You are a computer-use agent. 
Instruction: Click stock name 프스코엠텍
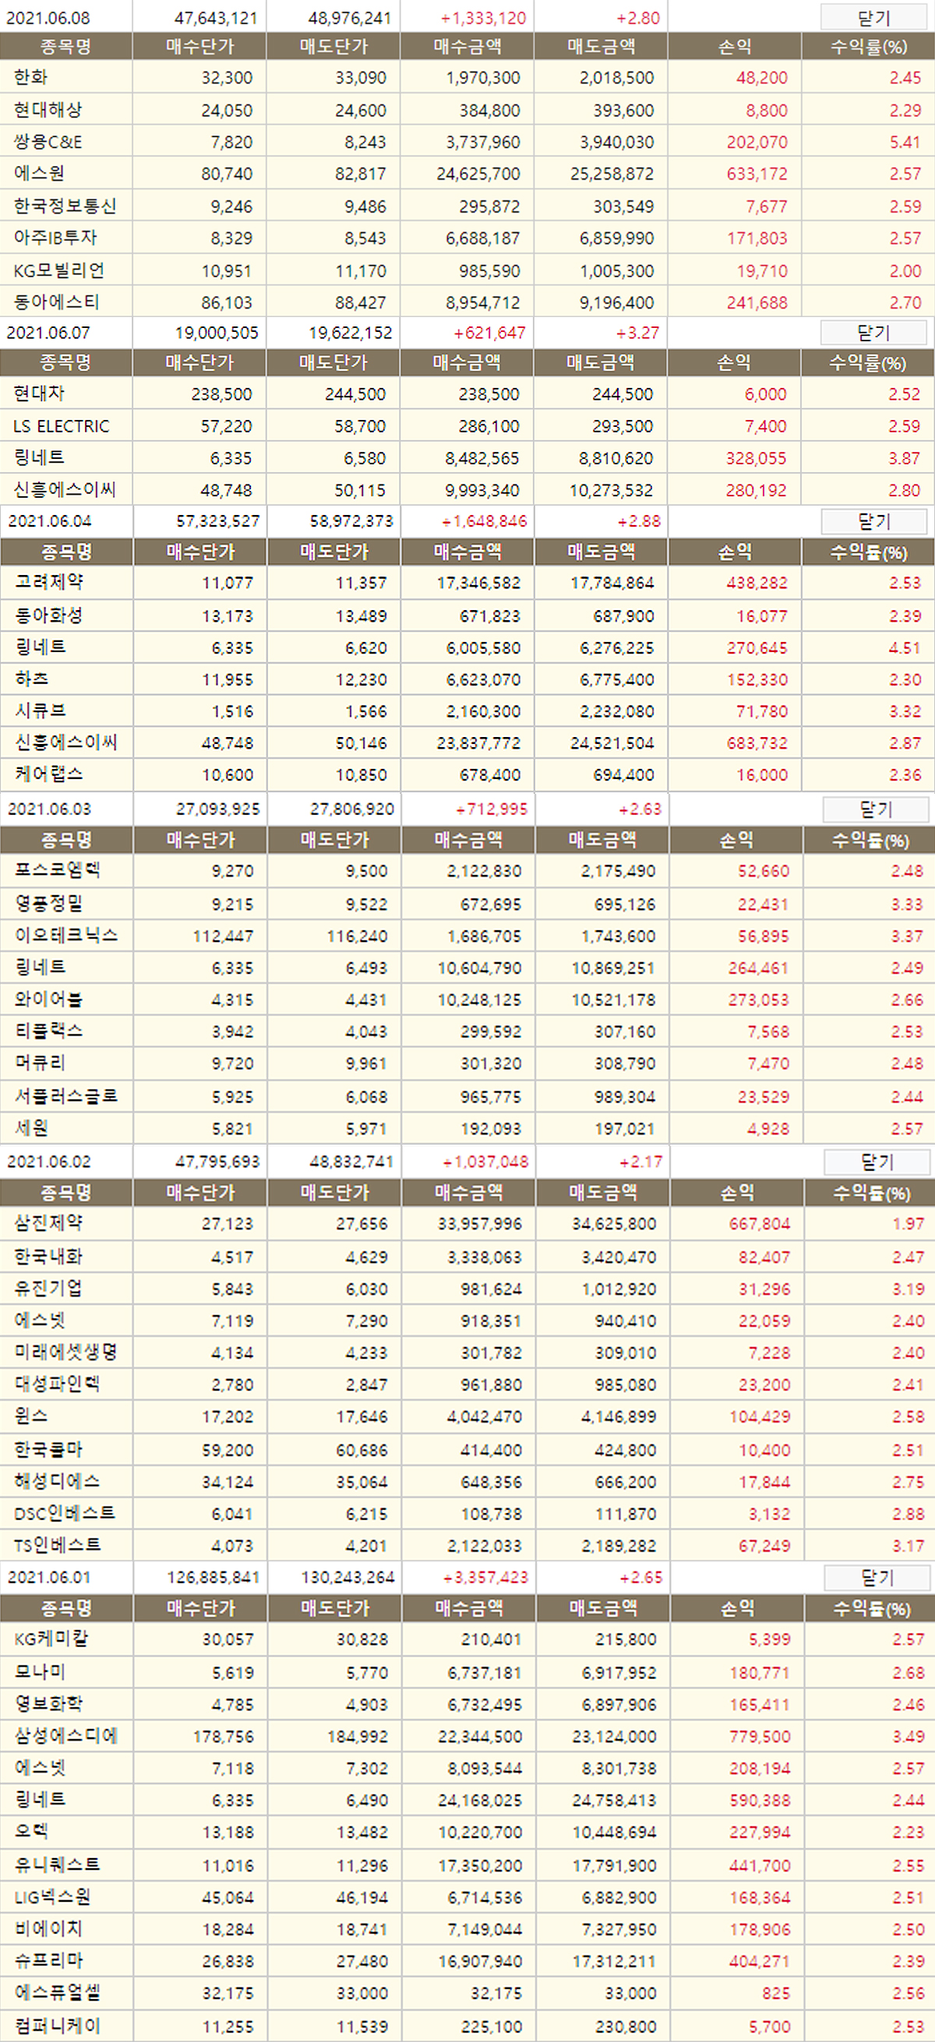pos(58,871)
